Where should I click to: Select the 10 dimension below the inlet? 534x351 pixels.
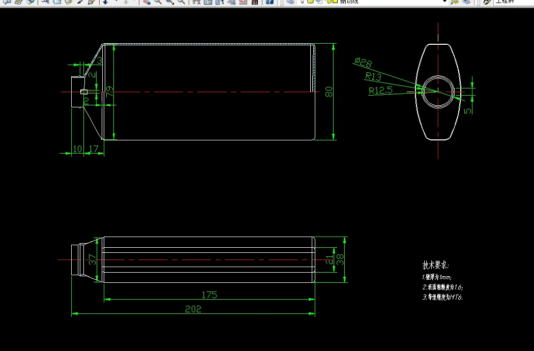click(x=77, y=149)
